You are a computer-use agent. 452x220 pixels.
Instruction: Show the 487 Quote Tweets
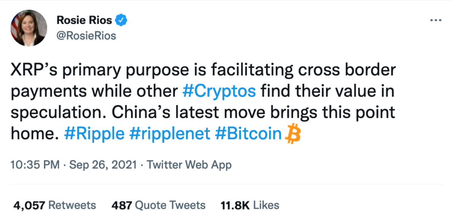tap(159, 205)
